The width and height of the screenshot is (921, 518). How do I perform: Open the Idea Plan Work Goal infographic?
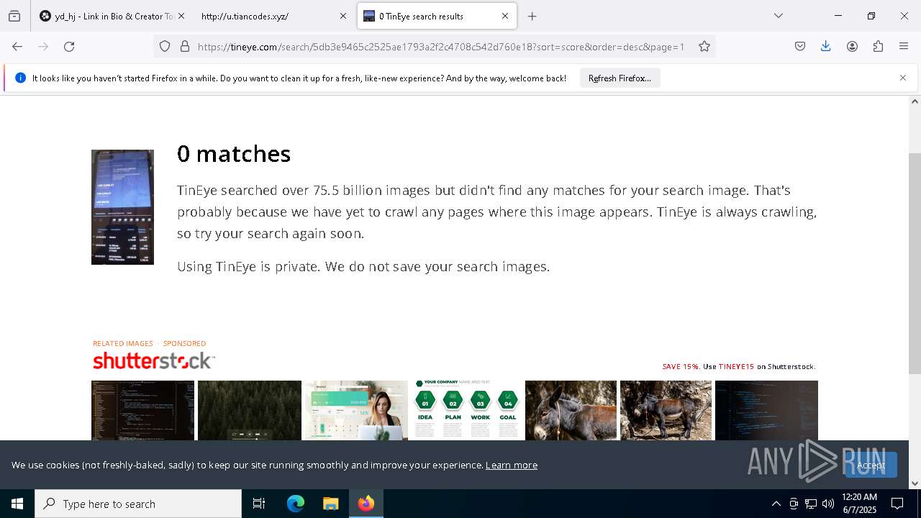(x=466, y=410)
